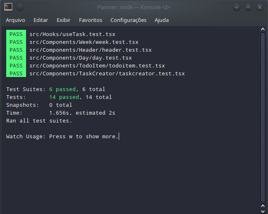Click the PASS badge beside header.test.tsx
Screen dimensions: 268x214
(16, 50)
